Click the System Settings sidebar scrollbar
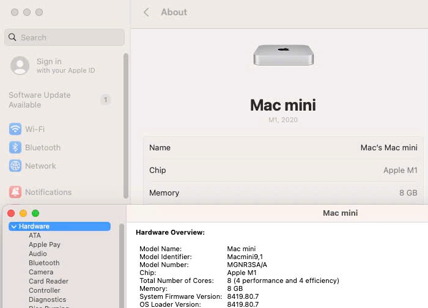The height and width of the screenshot is (308, 428). [x=126, y=122]
